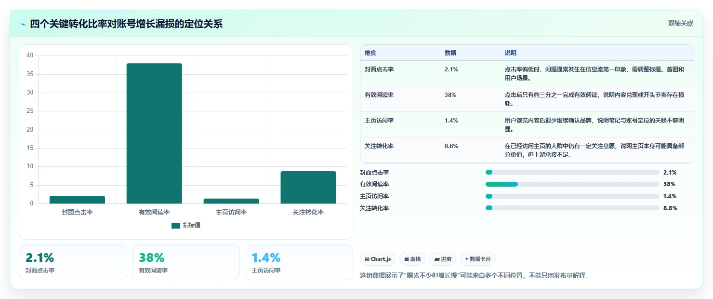Click the 有效阅读率 bar in the chart

coord(154,134)
